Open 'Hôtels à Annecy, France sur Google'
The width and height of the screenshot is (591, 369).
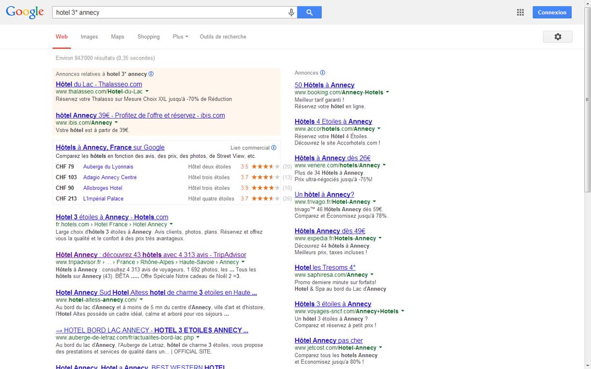point(110,147)
